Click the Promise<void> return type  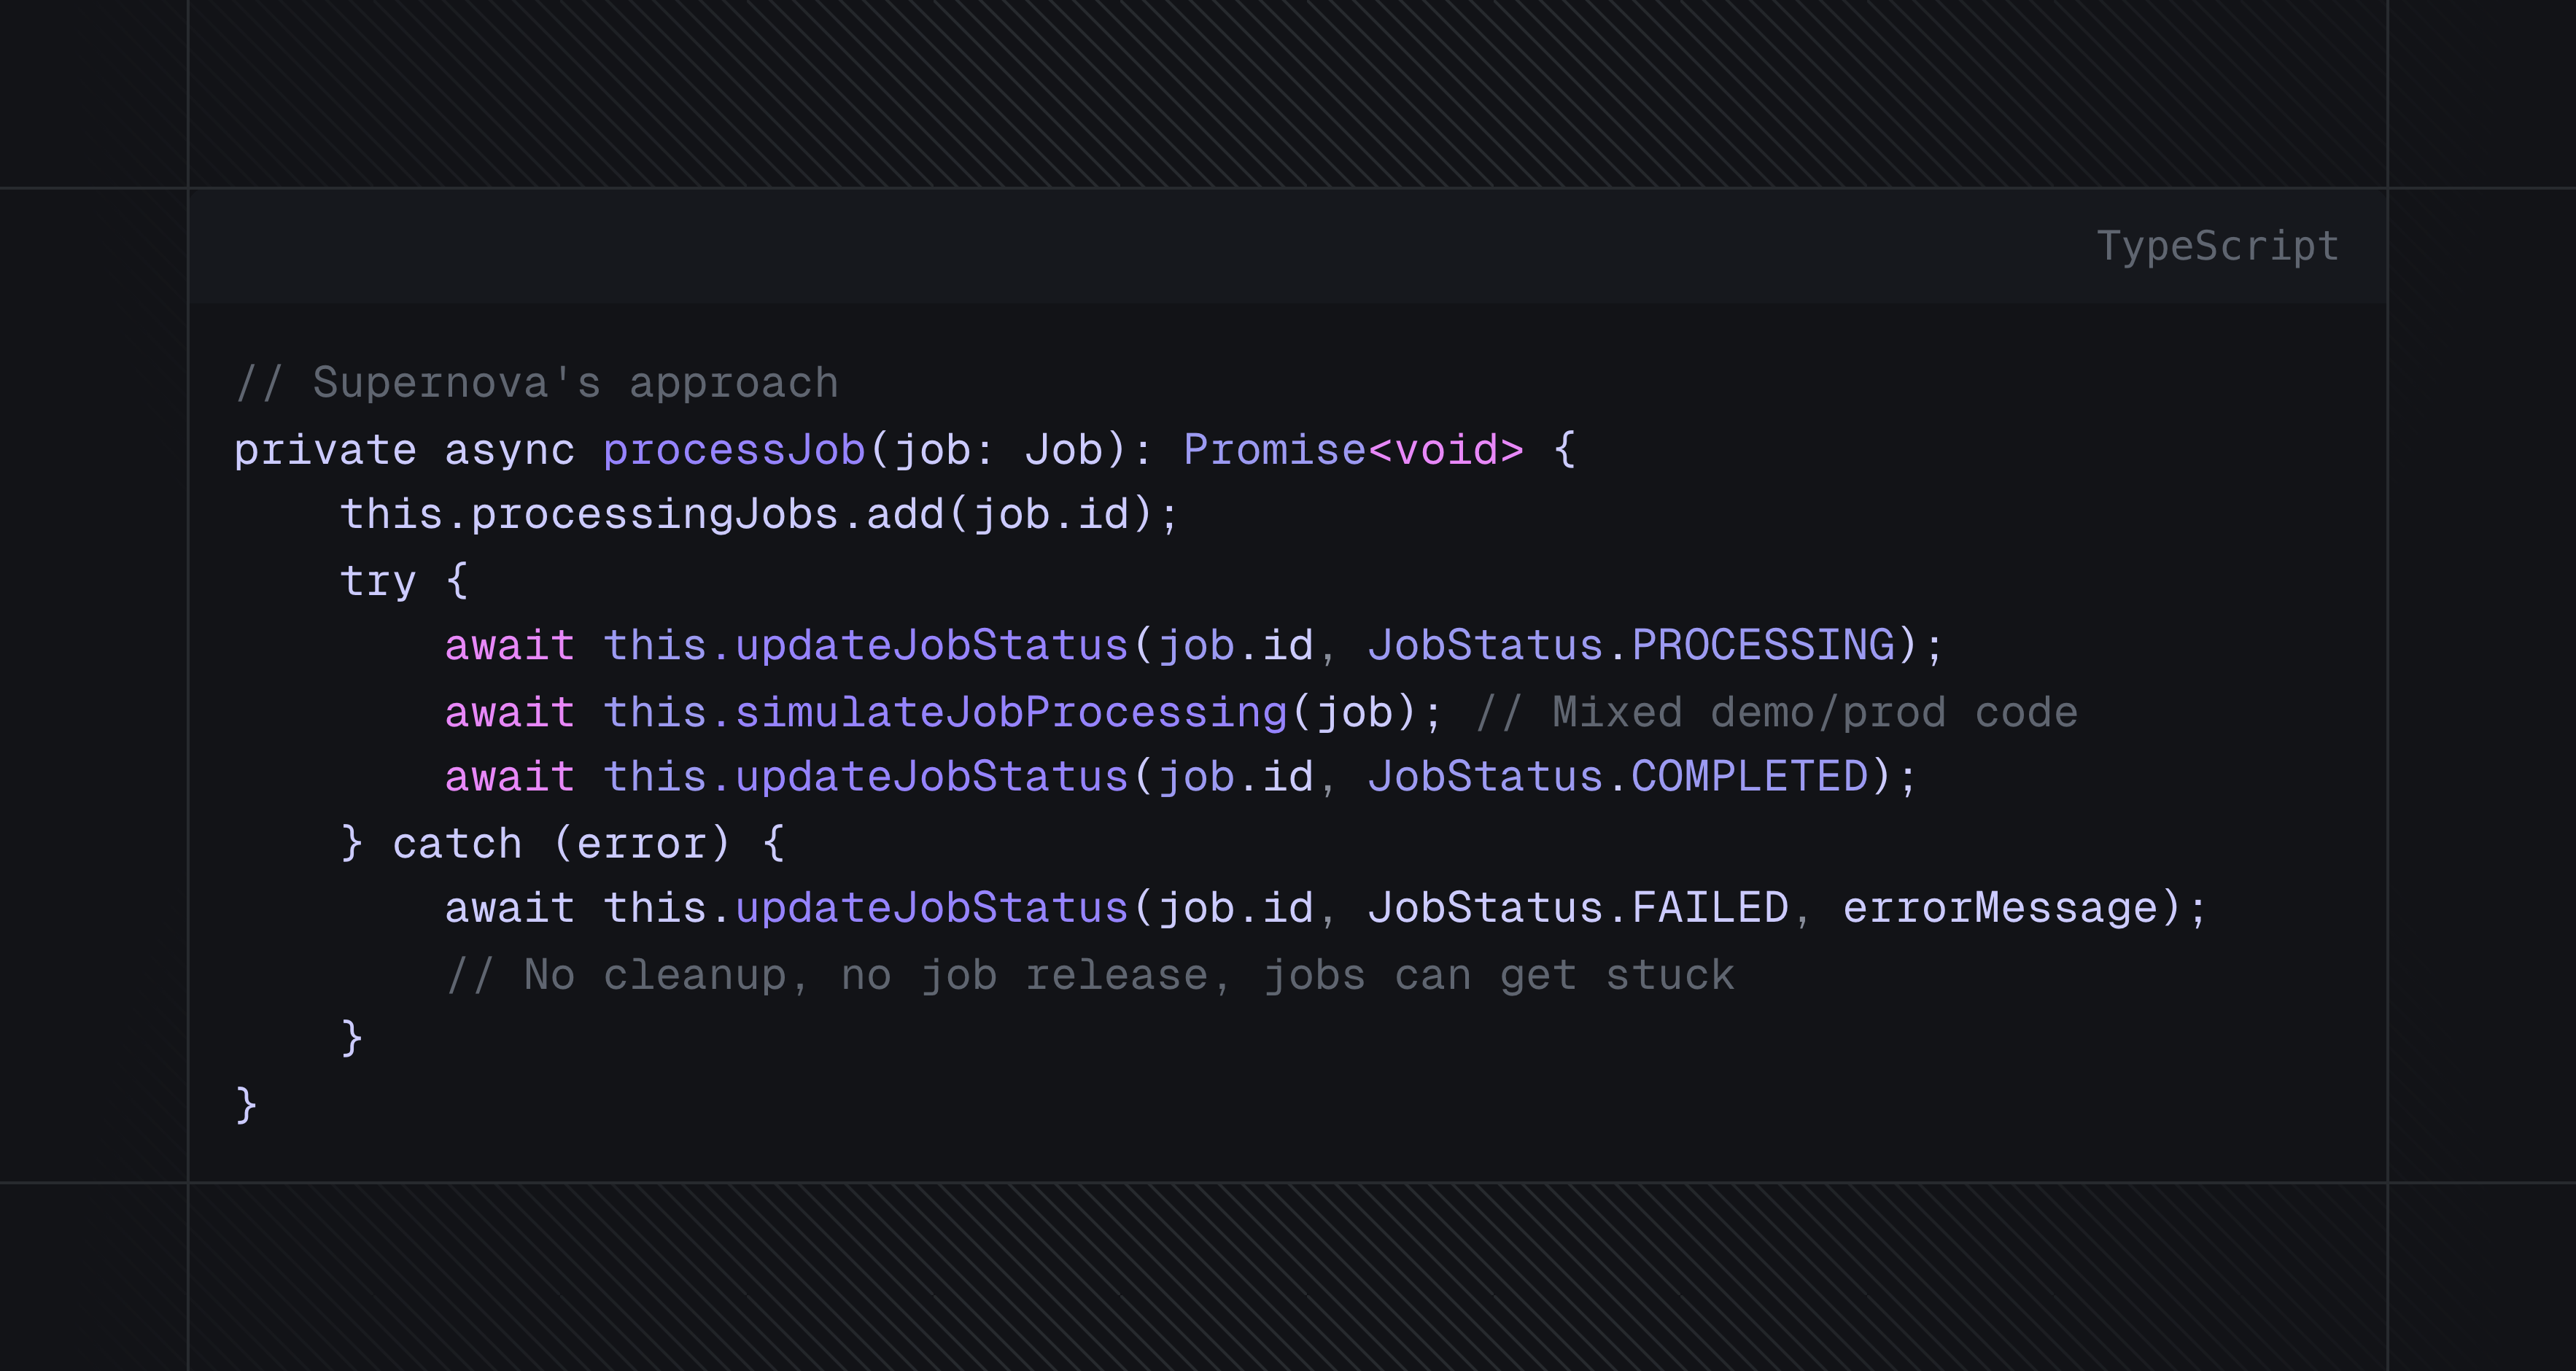tap(1352, 450)
